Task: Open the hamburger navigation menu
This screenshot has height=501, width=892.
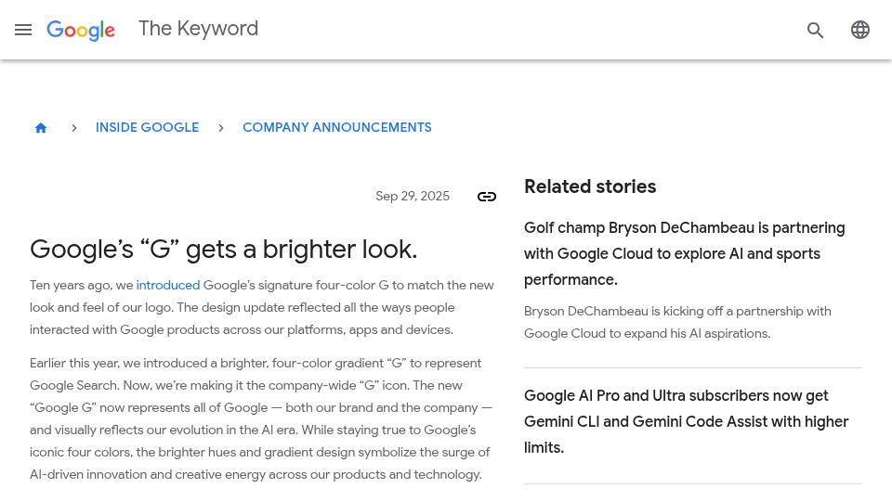Action: tap(23, 30)
